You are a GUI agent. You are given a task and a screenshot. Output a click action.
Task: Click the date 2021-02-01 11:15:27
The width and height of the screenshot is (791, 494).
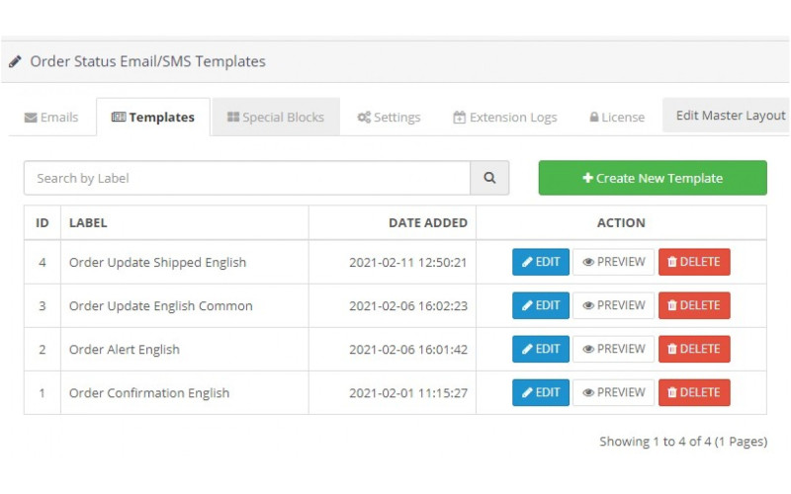click(408, 393)
